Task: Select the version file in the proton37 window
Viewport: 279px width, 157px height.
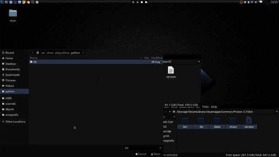Action: [x=171, y=72]
